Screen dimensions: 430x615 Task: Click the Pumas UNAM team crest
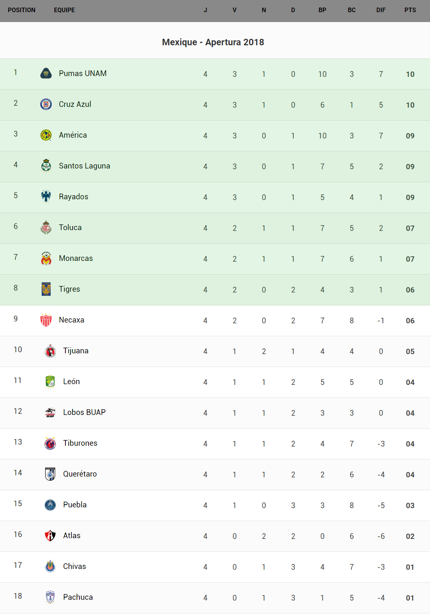46,73
